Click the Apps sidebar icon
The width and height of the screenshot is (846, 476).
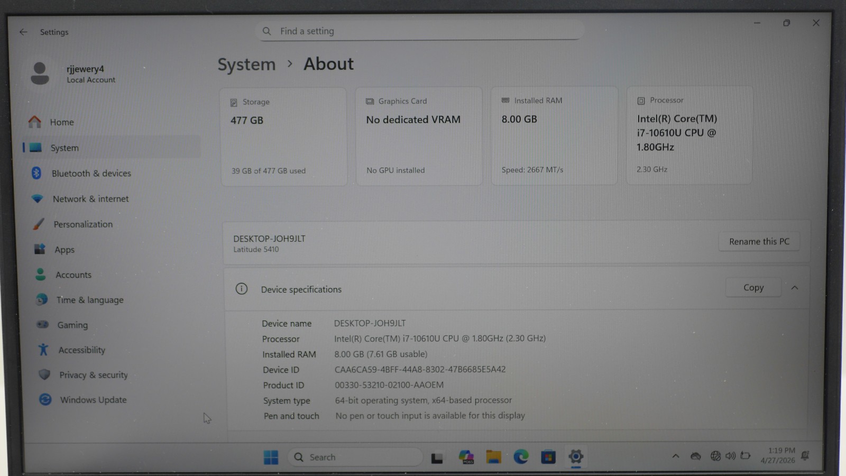[x=40, y=249]
